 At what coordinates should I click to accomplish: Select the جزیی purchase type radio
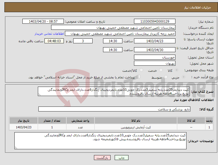click(183, 77)
